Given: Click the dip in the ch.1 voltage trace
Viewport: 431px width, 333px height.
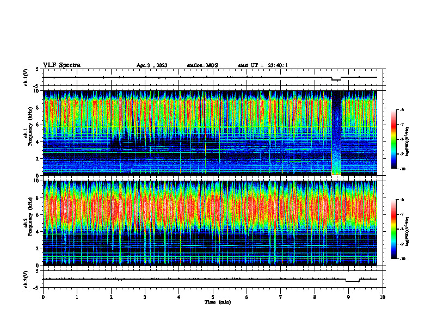Looking at the screenshot, I should point(336,79).
